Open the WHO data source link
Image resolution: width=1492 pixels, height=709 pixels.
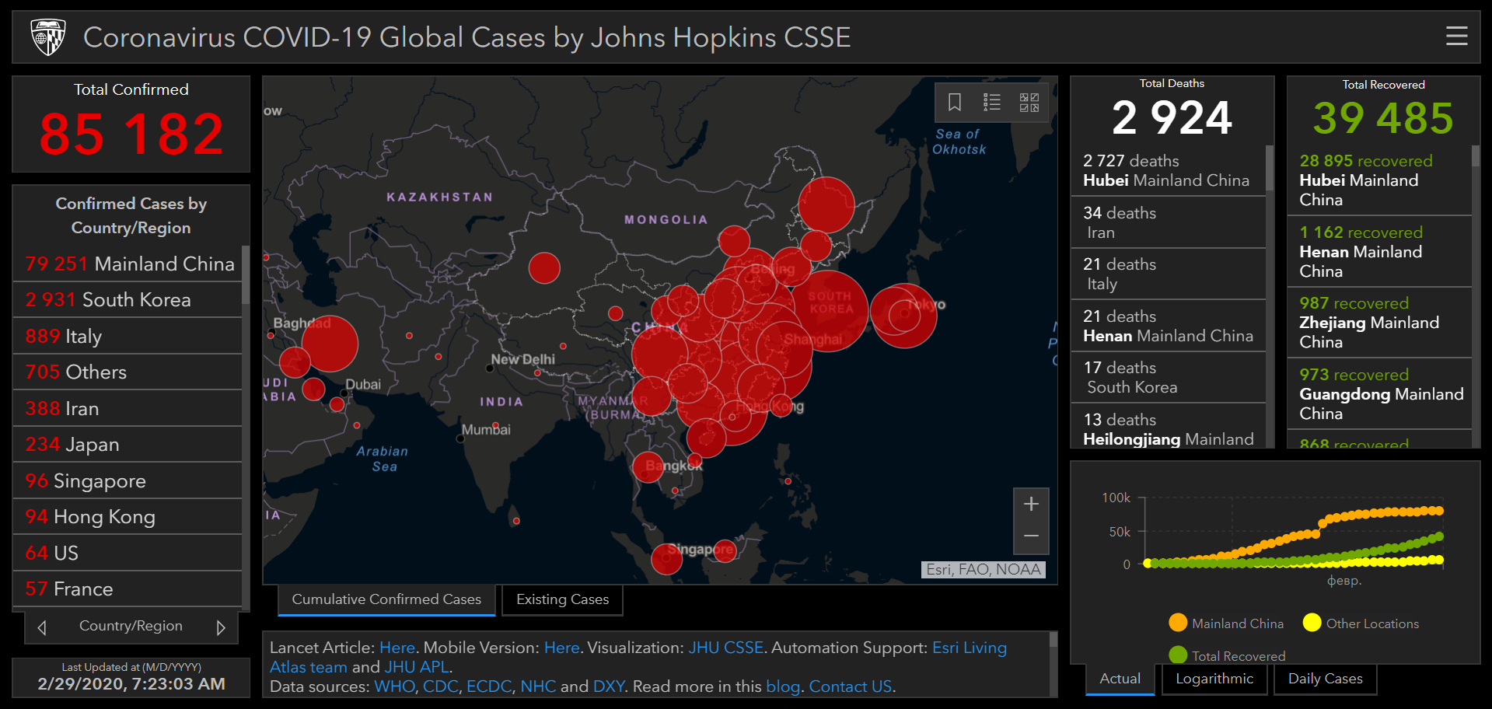click(x=394, y=686)
